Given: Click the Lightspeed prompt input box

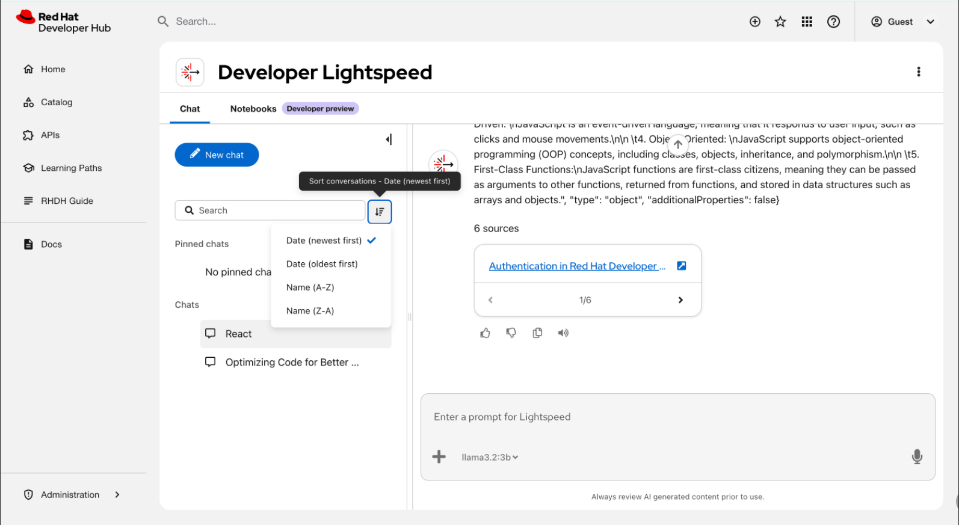Looking at the screenshot, I should coord(677,417).
